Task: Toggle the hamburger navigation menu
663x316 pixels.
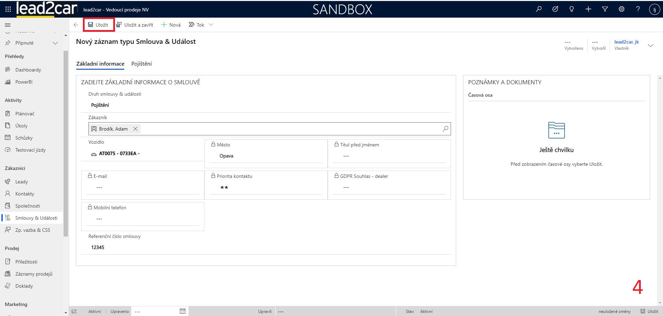Action: [x=8, y=25]
